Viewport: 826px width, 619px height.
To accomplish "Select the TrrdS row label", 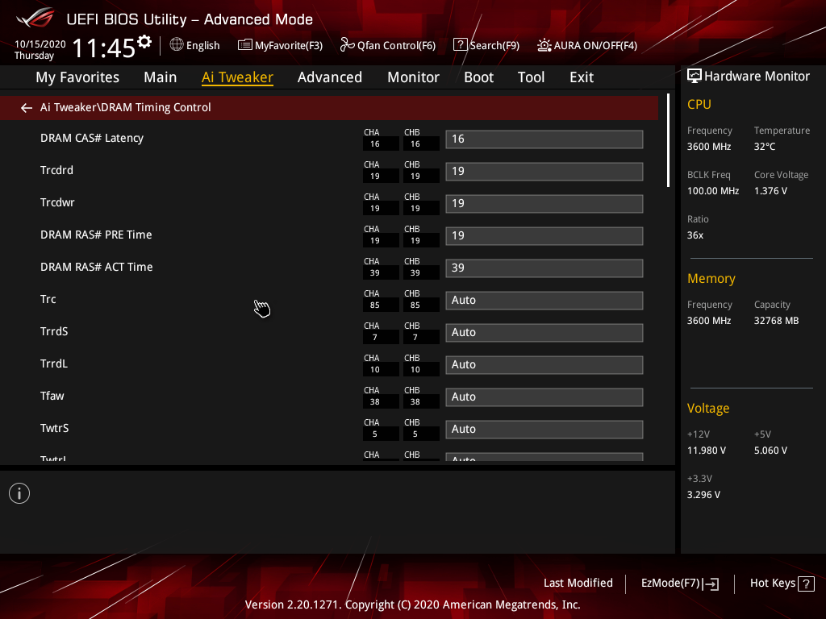I will click(54, 331).
